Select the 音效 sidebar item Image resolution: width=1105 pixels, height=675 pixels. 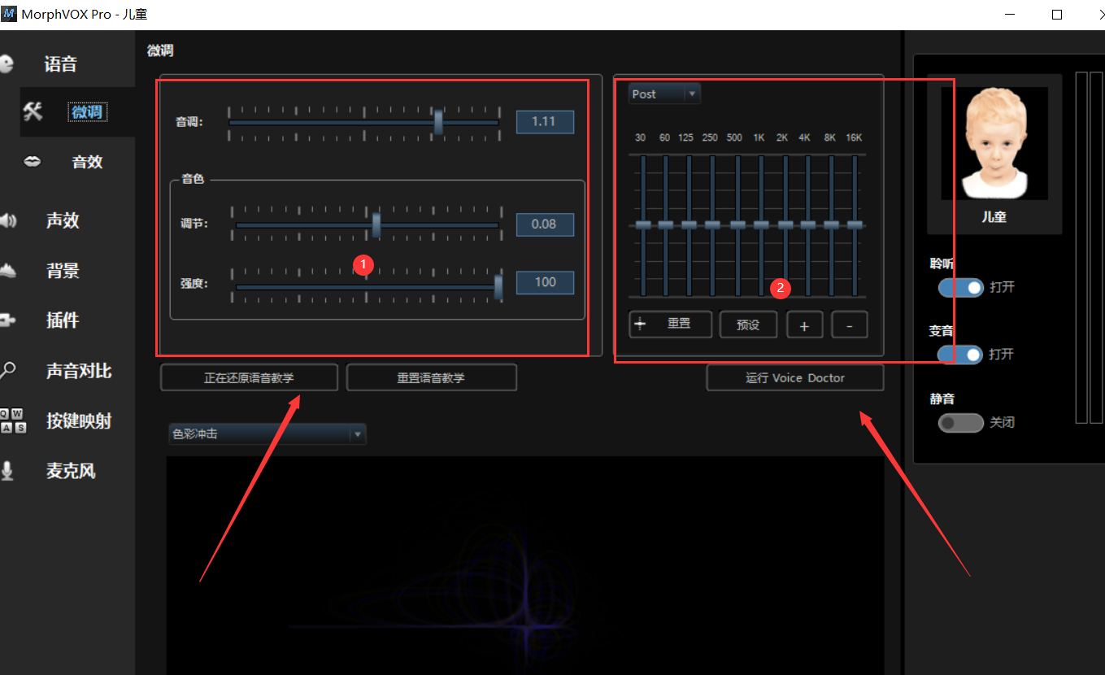tap(87, 162)
